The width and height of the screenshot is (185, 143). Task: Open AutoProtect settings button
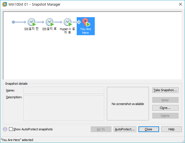click(125, 129)
